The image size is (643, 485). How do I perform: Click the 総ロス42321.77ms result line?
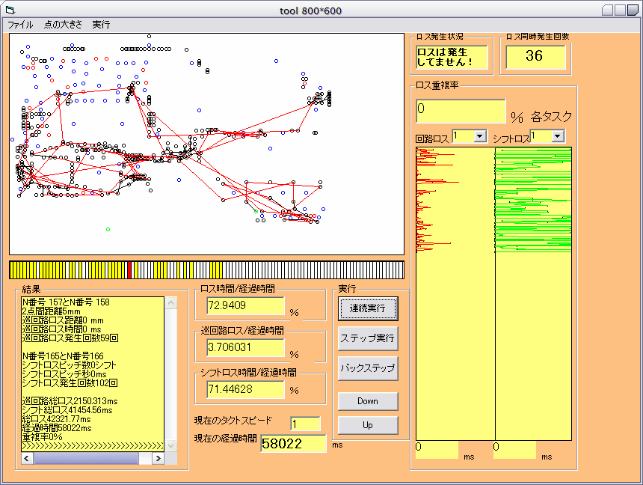pos(57,419)
